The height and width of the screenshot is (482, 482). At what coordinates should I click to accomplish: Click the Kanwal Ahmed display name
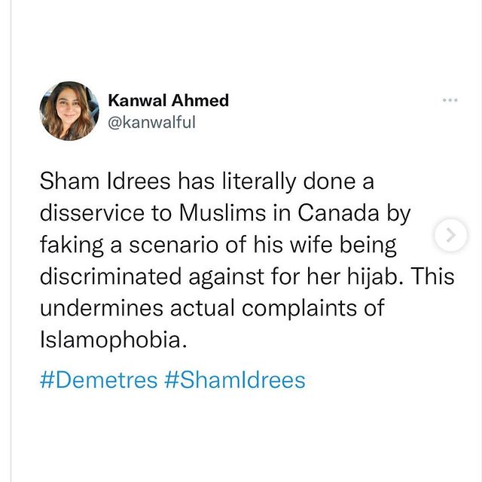169,100
